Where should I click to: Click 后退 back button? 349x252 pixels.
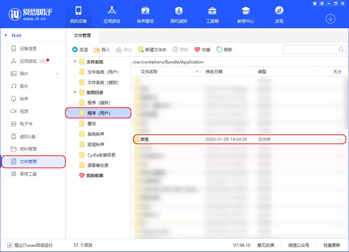click(80, 49)
